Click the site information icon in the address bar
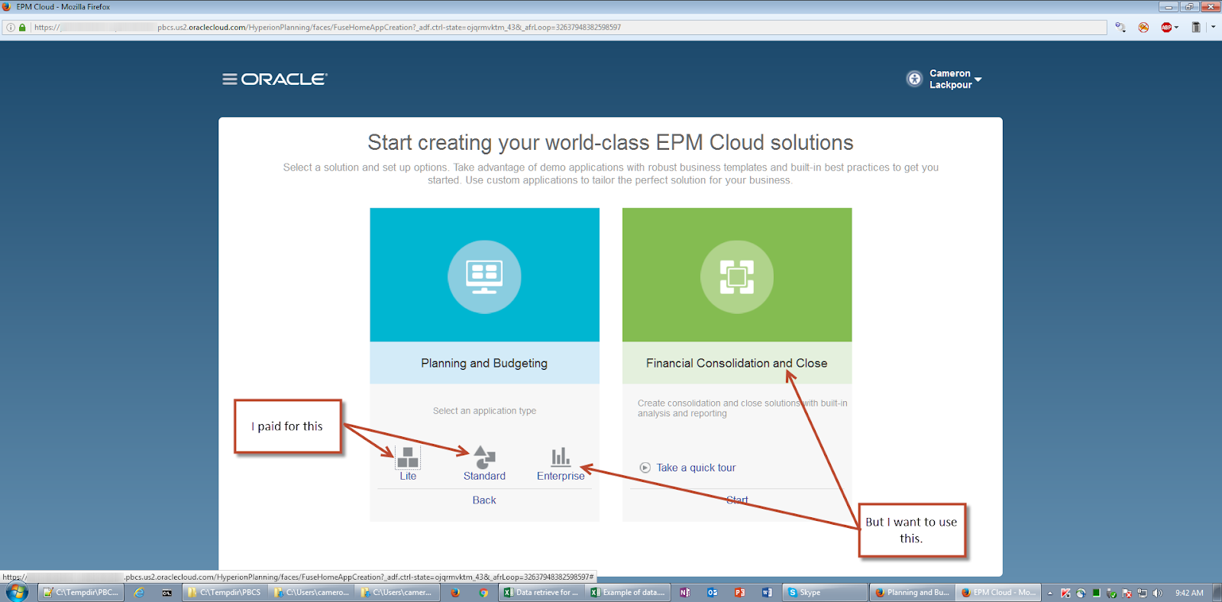This screenshot has width=1222, height=602. (11, 27)
